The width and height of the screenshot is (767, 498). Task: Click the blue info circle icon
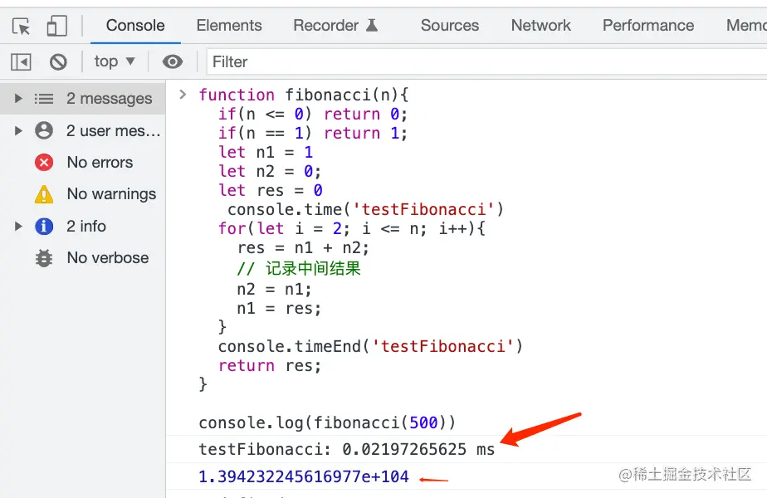coord(44,227)
